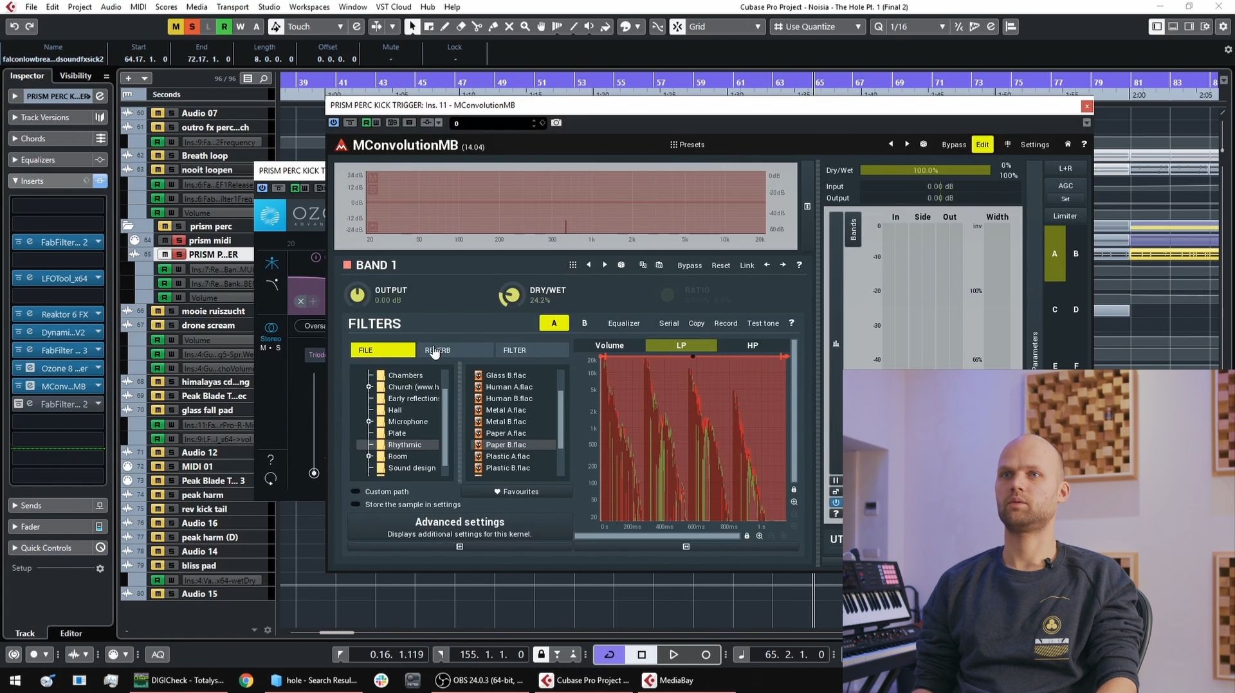The width and height of the screenshot is (1235, 693).
Task: Mute the Audio 07 track
Action: point(158,113)
